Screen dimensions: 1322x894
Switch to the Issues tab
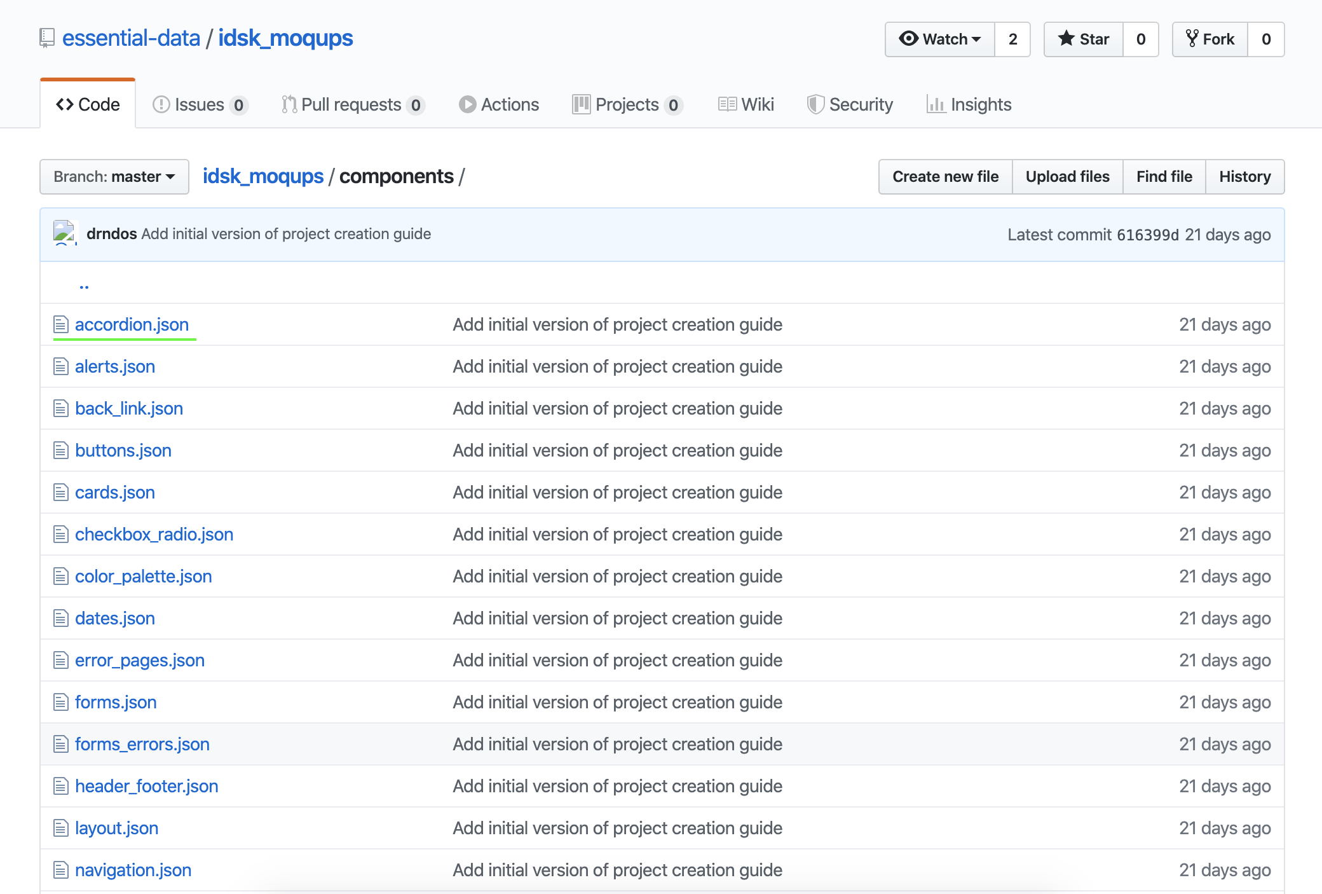click(x=200, y=105)
